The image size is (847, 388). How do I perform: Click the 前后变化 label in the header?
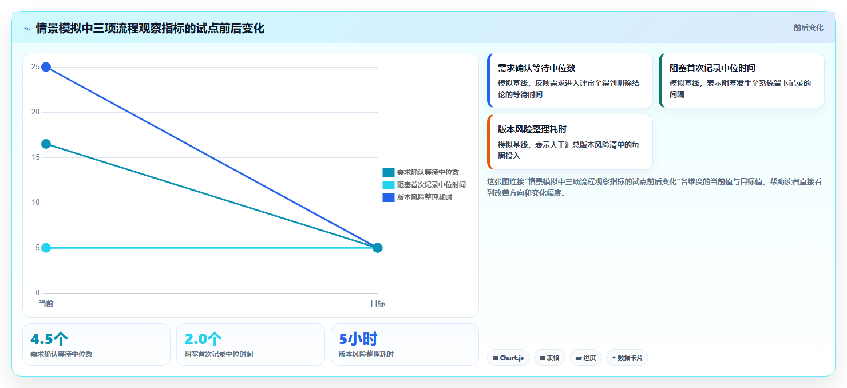point(808,27)
